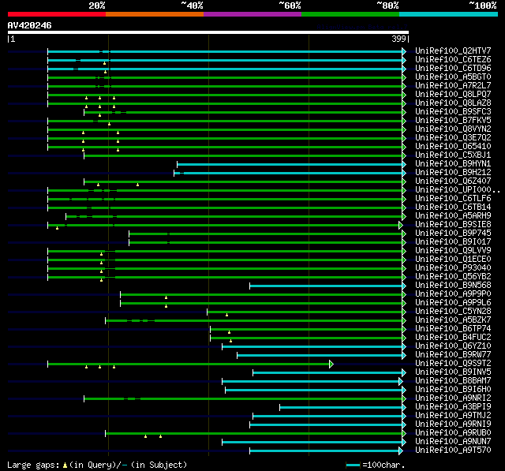Click the UniRef100_Q8LAZ8 label
Screen dimensions: 505x471
(x=453, y=103)
